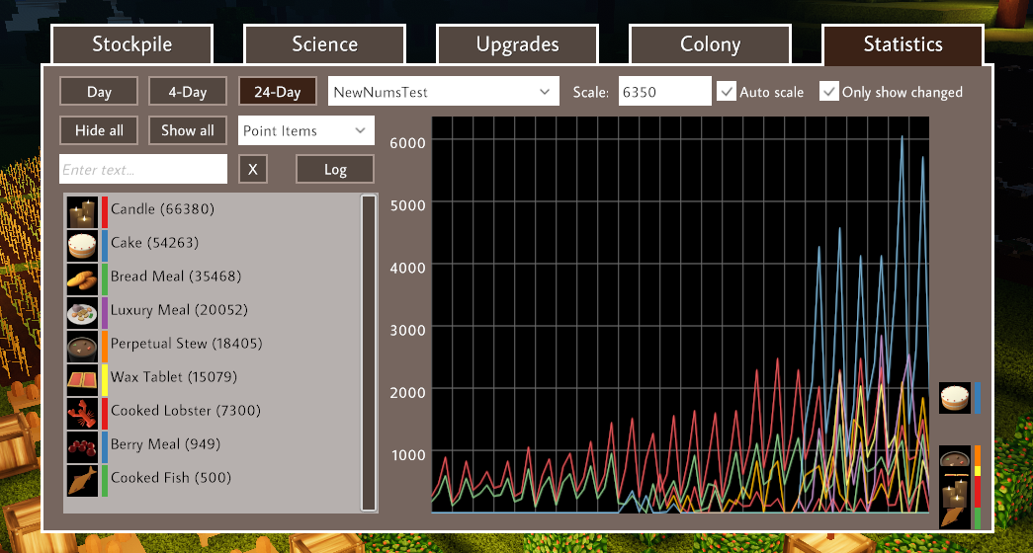Open the Stockpile tab
This screenshot has height=553, width=1033.
point(131,44)
